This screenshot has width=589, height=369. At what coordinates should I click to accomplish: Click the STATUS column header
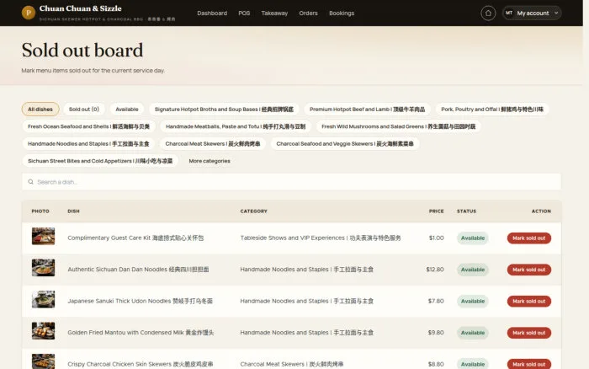pos(466,211)
